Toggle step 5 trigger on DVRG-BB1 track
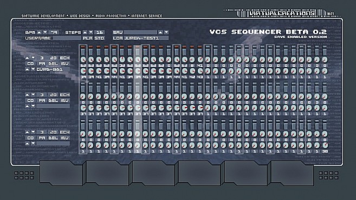Screen dimensions: 356x200 click(x=114, y=46)
